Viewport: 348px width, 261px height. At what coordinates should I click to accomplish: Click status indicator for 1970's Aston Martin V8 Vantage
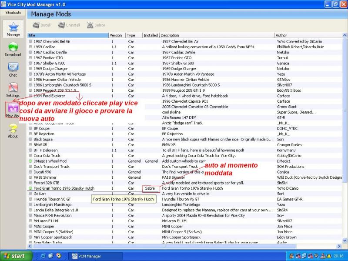(30, 74)
